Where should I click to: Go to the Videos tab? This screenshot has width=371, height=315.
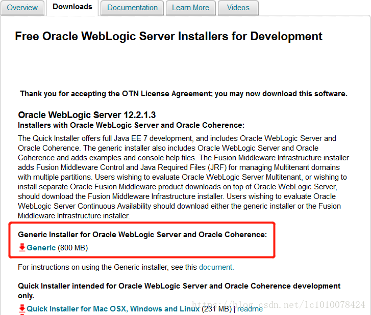click(x=238, y=8)
